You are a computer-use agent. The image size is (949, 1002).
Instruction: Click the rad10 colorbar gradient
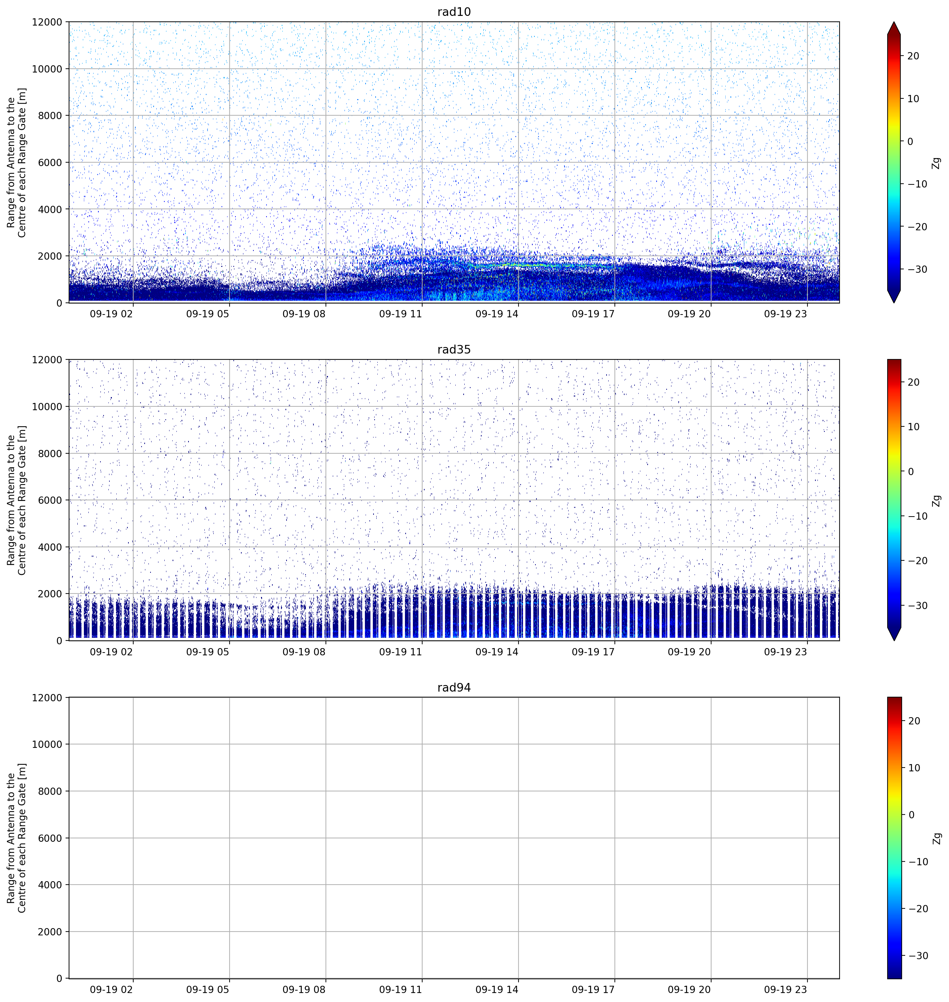click(894, 162)
